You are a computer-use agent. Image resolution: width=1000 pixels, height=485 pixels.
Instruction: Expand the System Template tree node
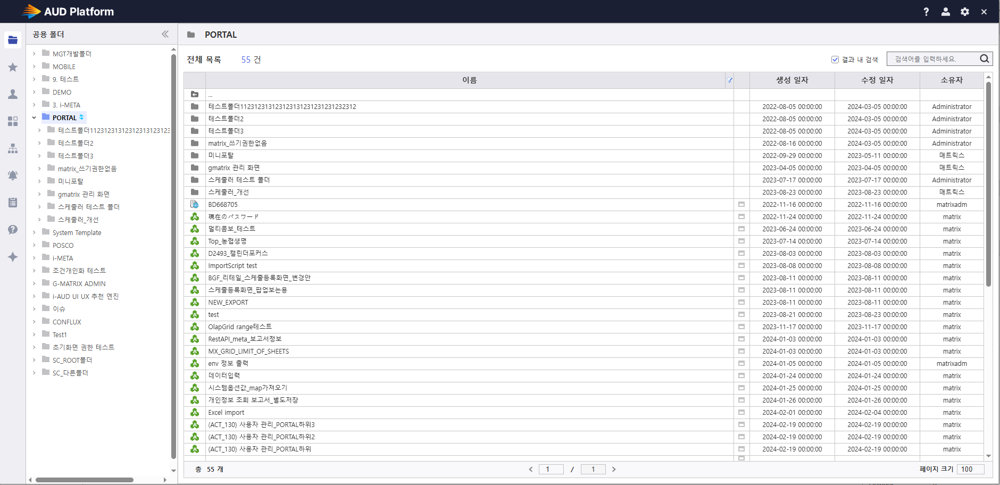pos(34,232)
